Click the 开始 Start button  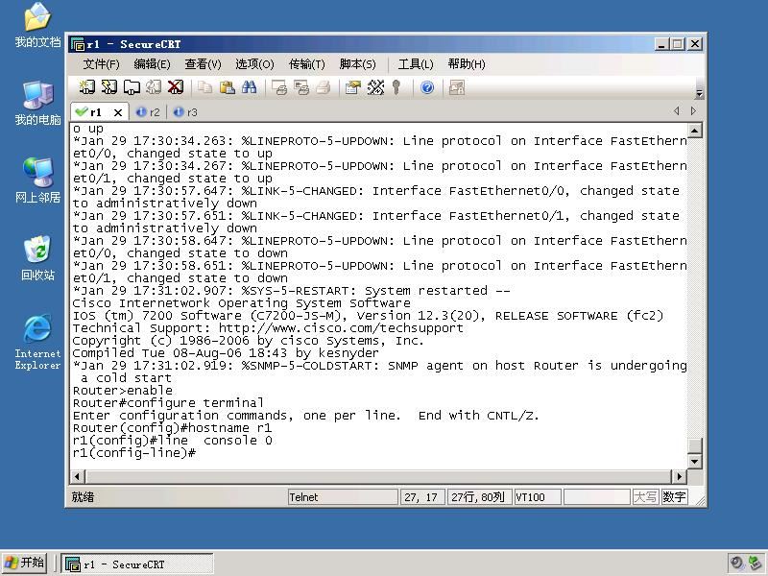coord(25,563)
